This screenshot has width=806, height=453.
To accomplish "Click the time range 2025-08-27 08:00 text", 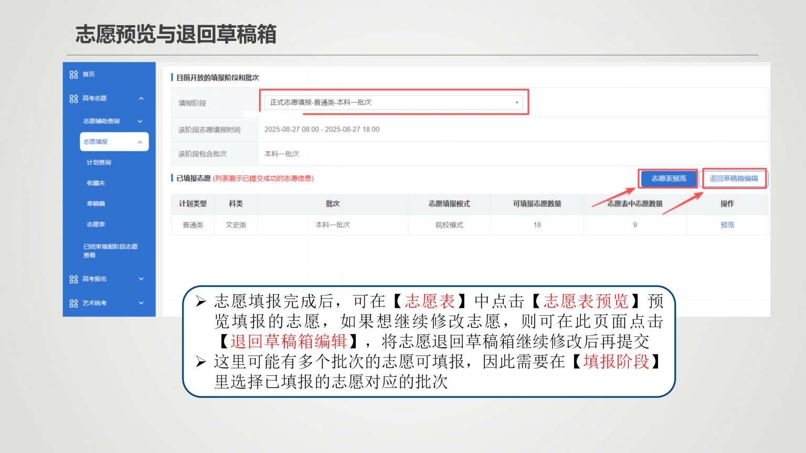I will (x=322, y=130).
